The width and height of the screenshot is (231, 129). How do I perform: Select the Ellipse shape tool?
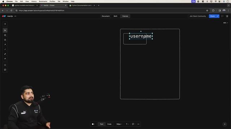point(5,40)
